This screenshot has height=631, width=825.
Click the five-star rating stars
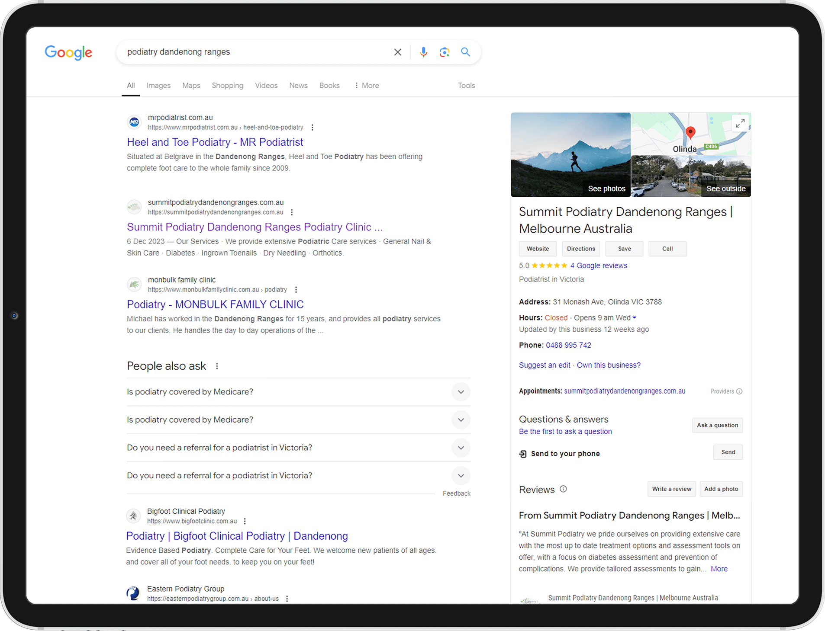549,266
